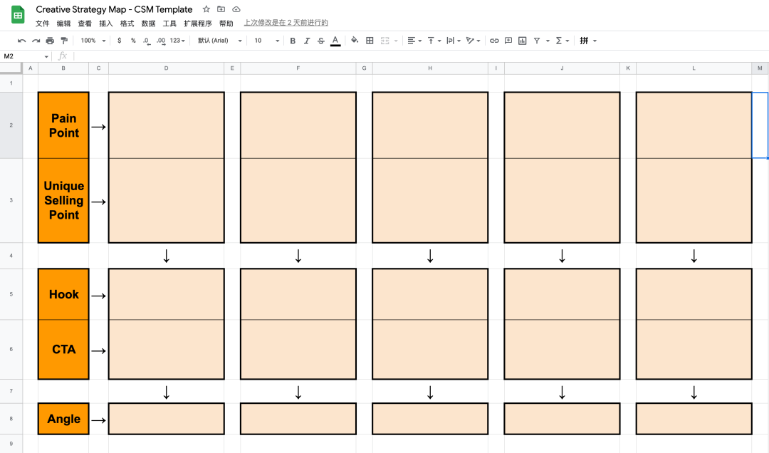This screenshot has width=769, height=453.
Task: Open the 数据 menu
Action: point(149,23)
